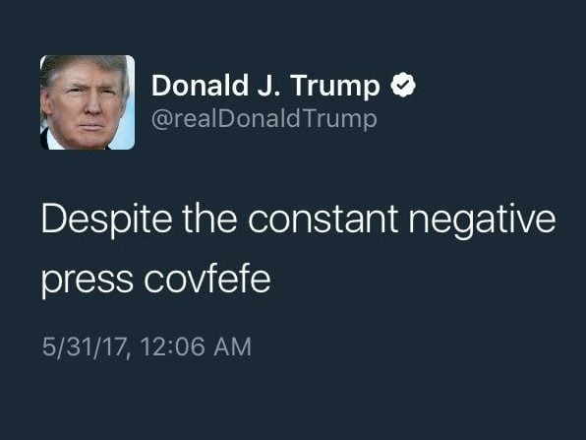Click the white verified checkmark badge

click(x=403, y=86)
